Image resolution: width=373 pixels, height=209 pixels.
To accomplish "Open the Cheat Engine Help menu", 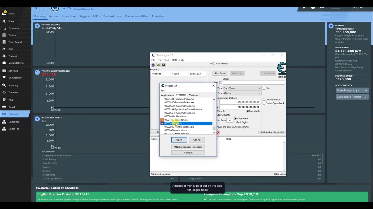I will pyautogui.click(x=182, y=60).
